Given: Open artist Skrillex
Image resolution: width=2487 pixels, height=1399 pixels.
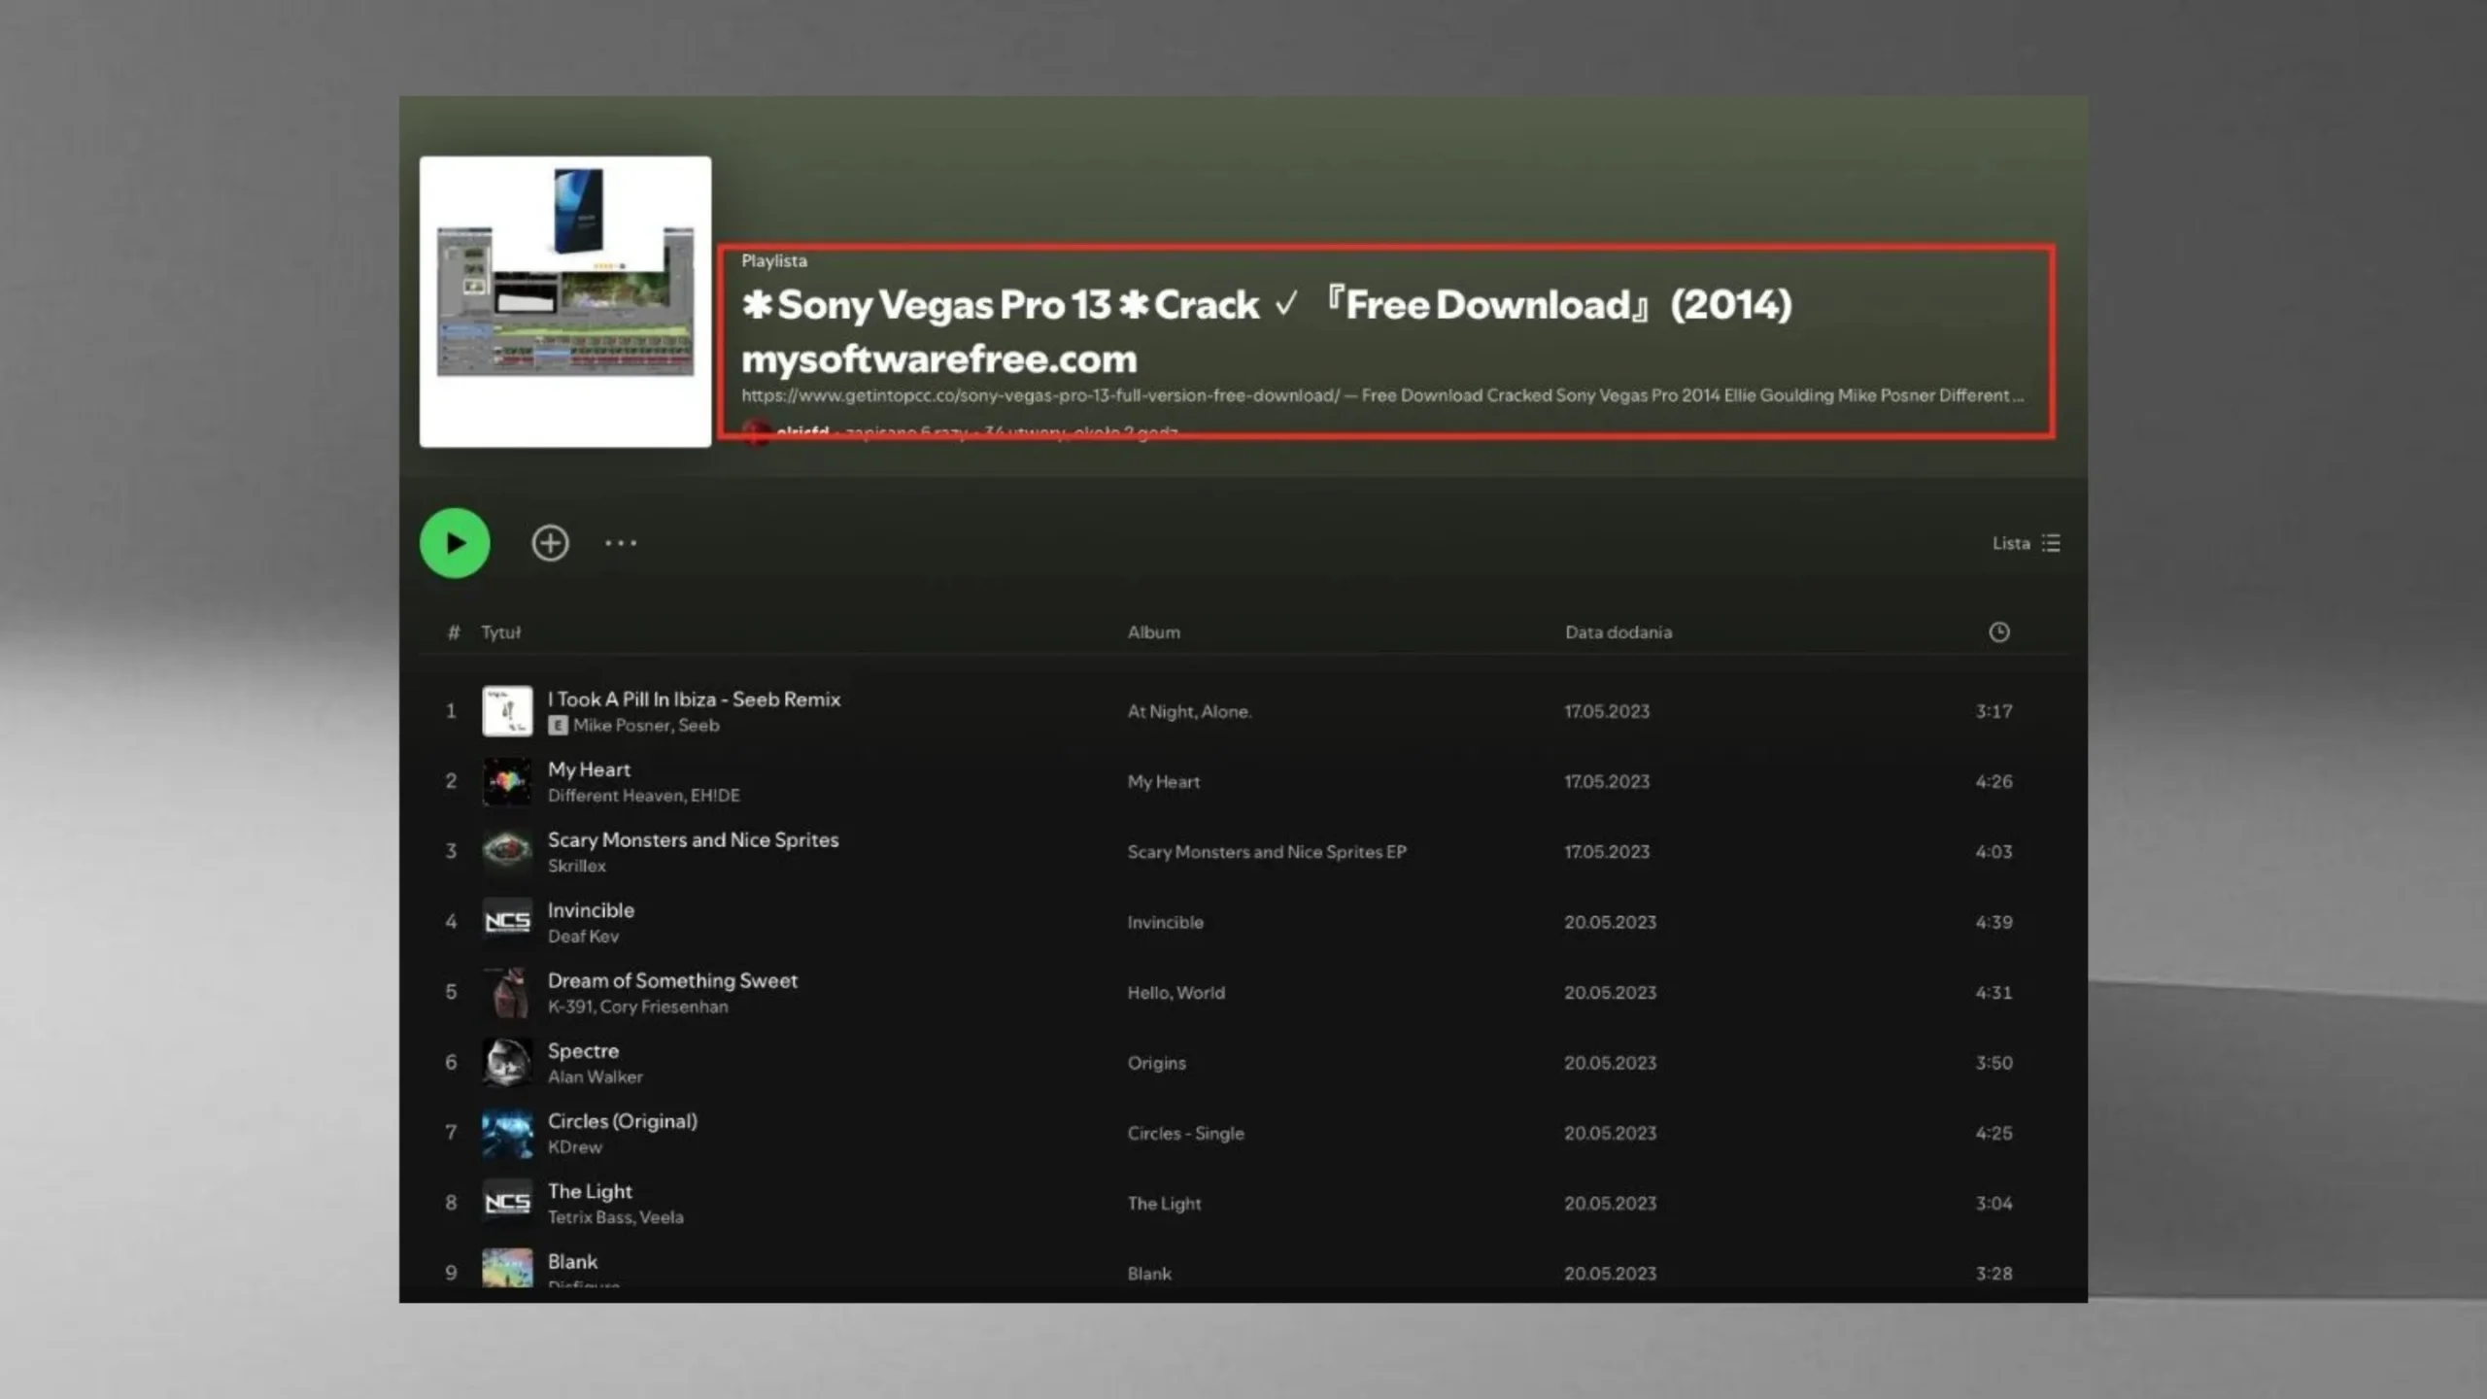Looking at the screenshot, I should click(576, 866).
